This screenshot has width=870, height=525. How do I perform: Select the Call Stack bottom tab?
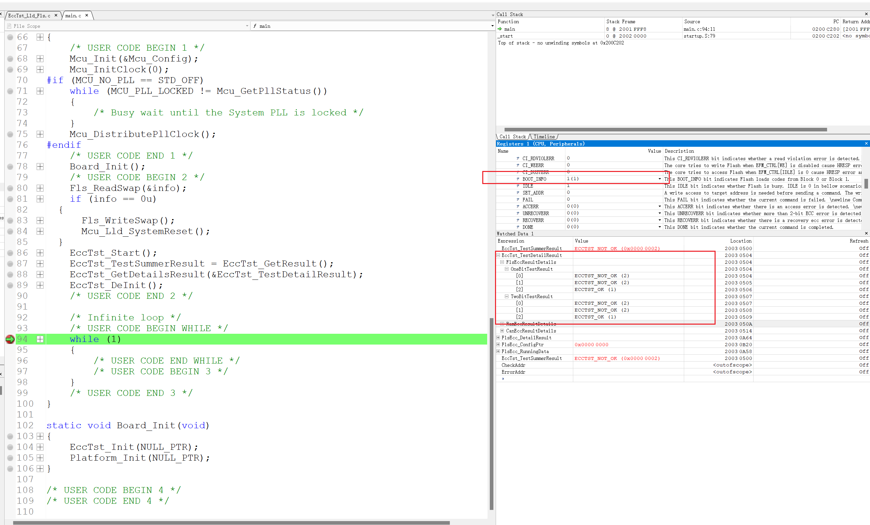[x=512, y=137]
